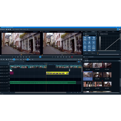
Task: Start recording with the red record button
Action: point(72,57)
